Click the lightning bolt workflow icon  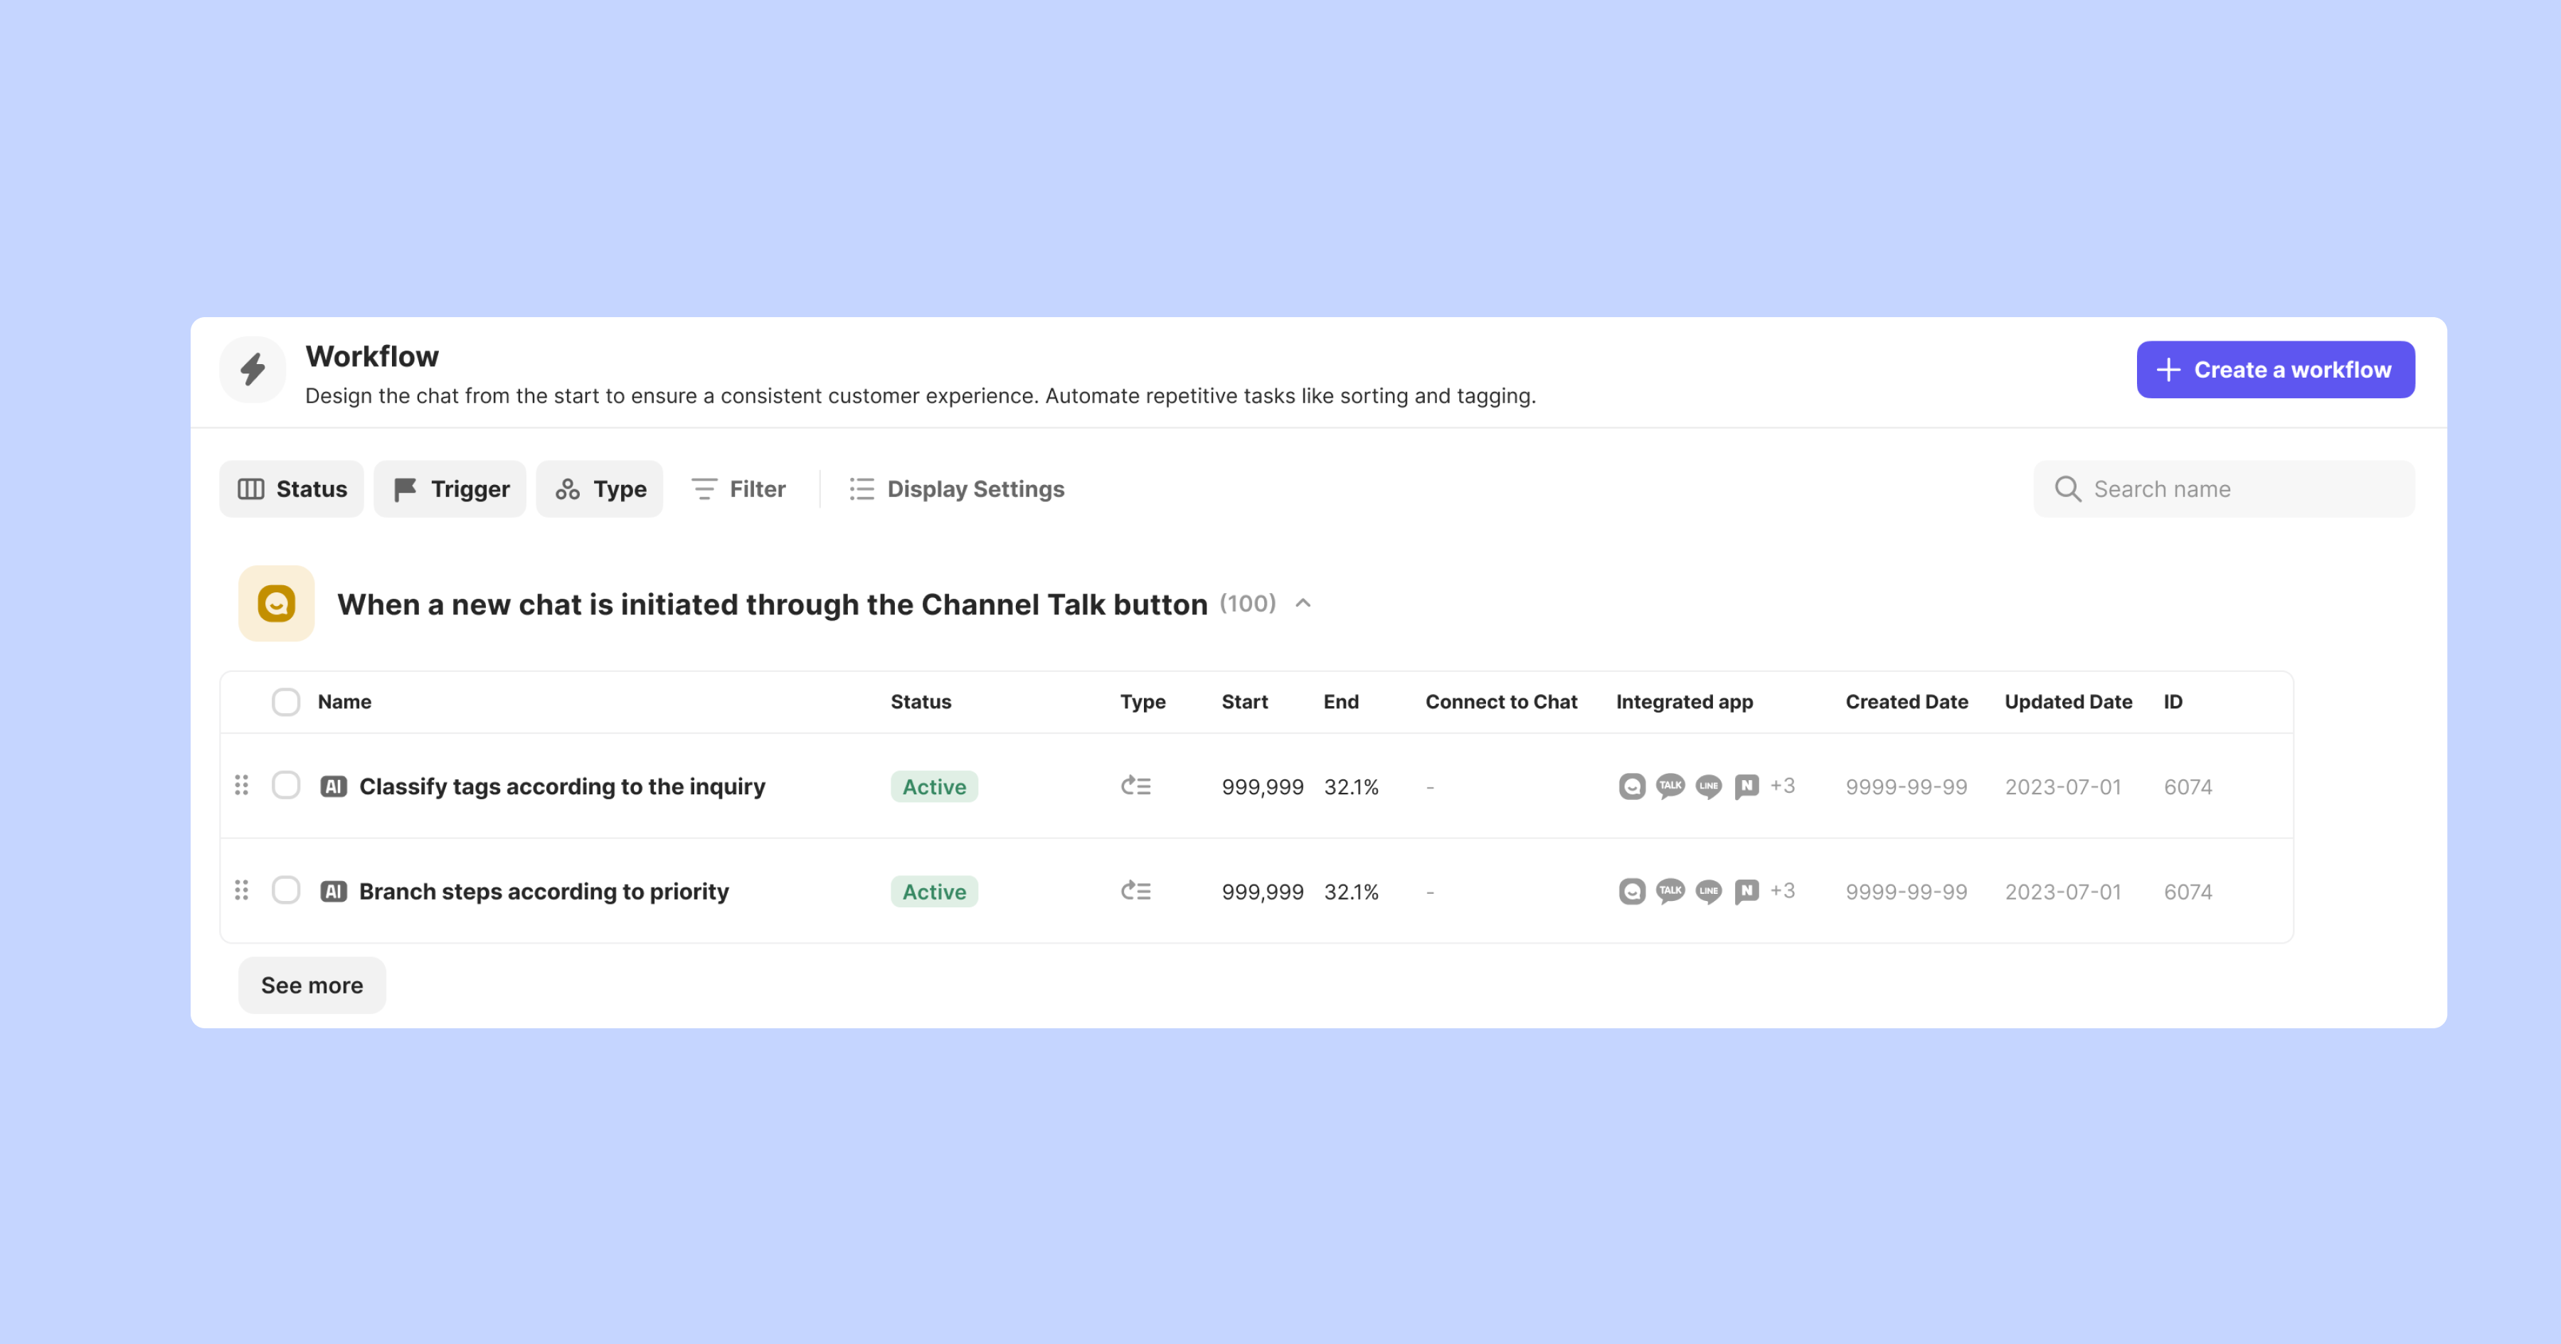pyautogui.click(x=253, y=369)
